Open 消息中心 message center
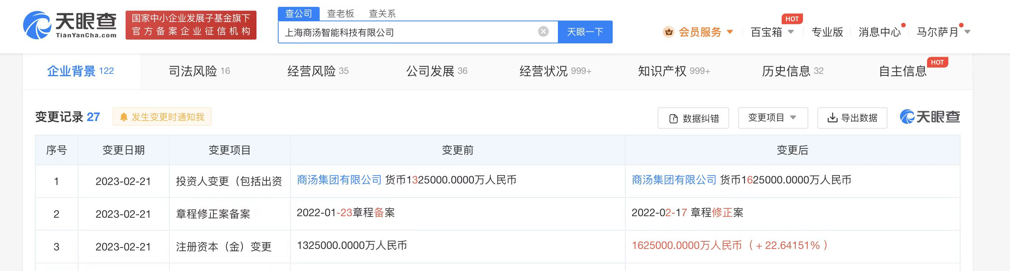The image size is (1010, 271). point(879,32)
